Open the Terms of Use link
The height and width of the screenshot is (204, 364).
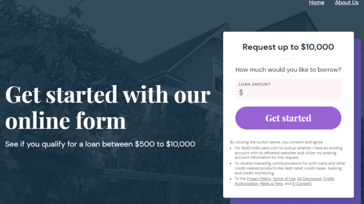pos(284,179)
